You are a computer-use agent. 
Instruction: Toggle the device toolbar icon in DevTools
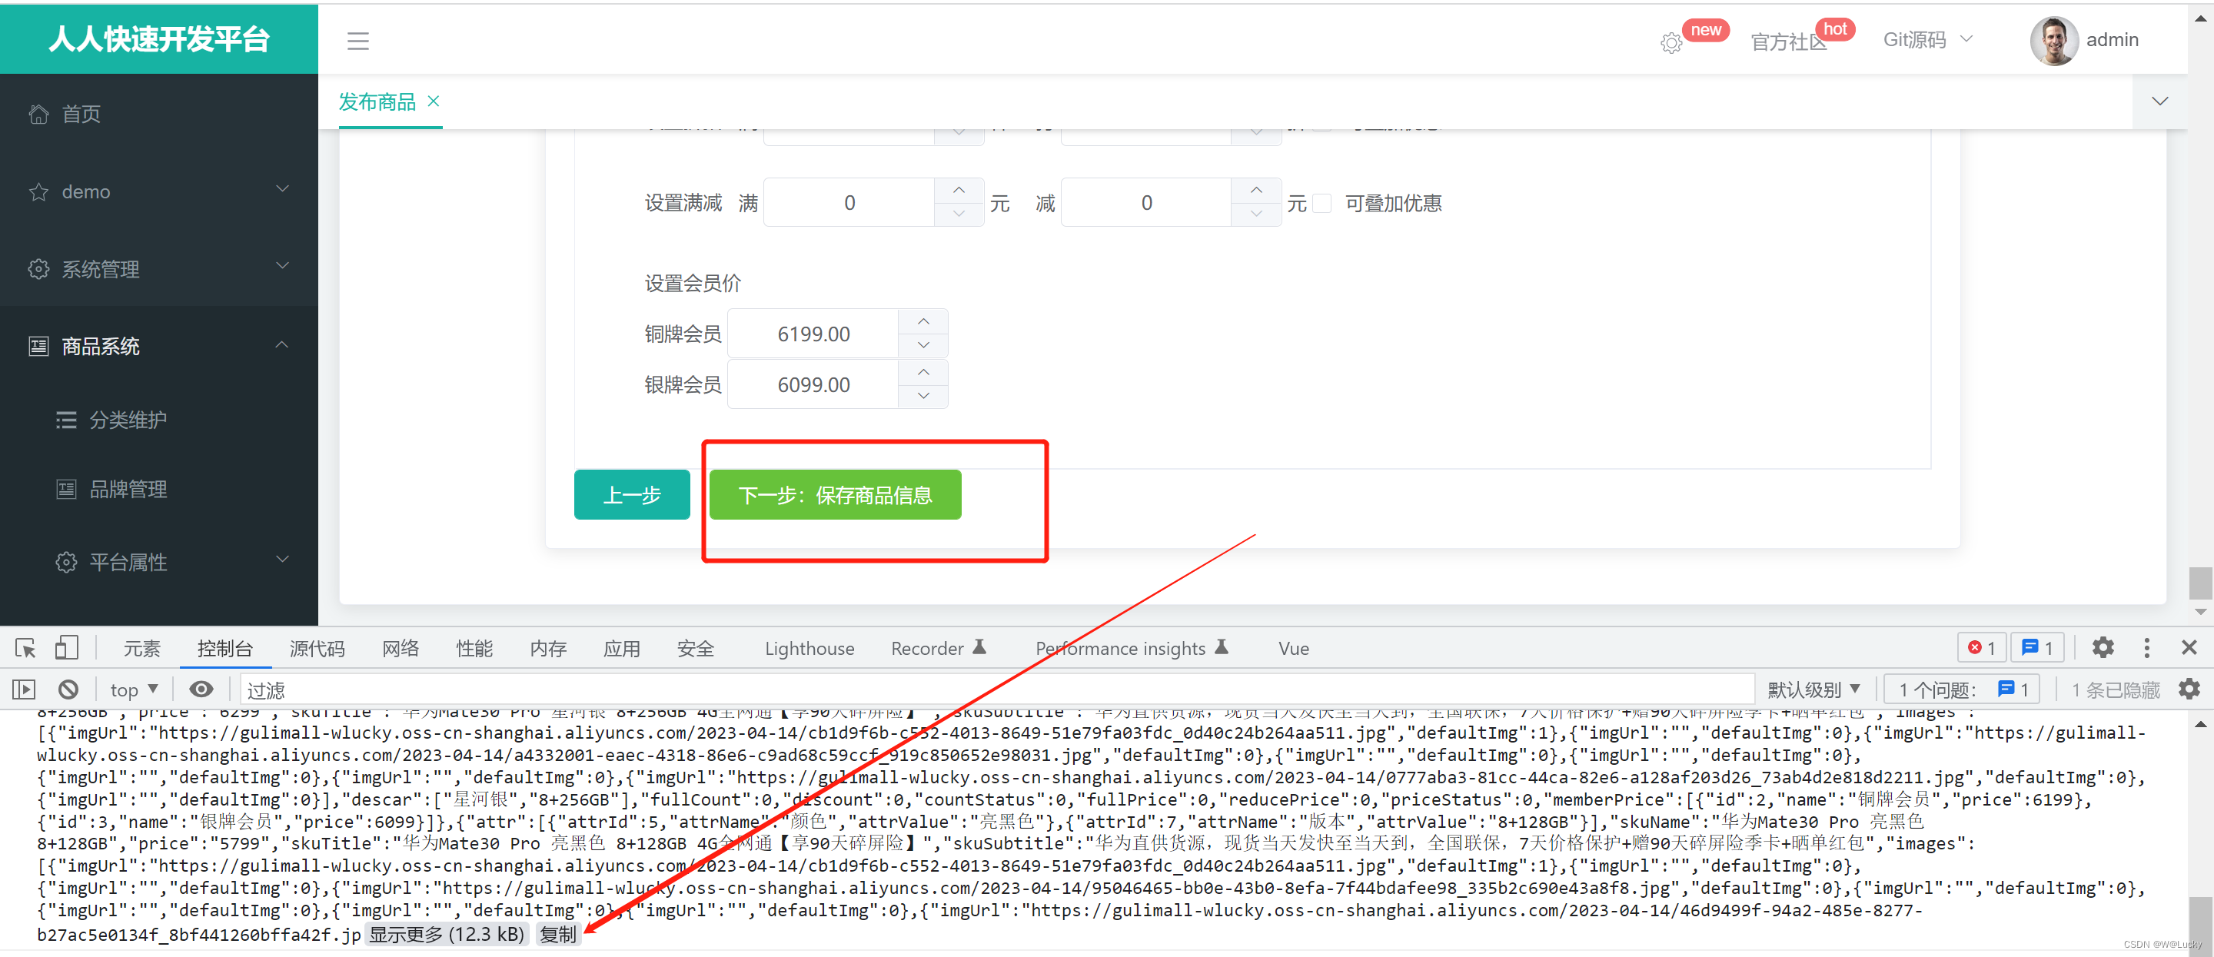[66, 649]
